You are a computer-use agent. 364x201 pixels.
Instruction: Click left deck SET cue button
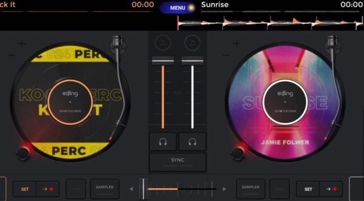pos(25,189)
